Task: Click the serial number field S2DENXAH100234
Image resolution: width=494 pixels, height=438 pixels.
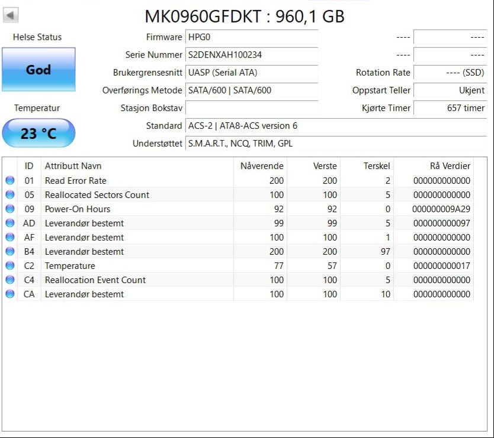Action: pyautogui.click(x=251, y=55)
